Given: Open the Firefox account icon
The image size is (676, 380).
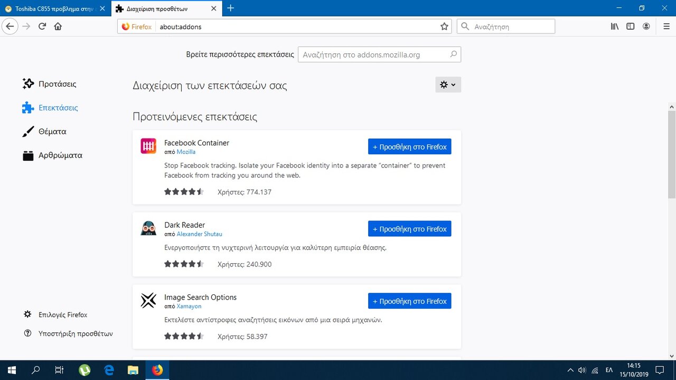Looking at the screenshot, I should point(646,26).
